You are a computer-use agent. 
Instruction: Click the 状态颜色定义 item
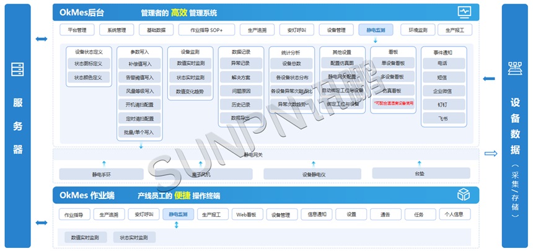coord(89,77)
